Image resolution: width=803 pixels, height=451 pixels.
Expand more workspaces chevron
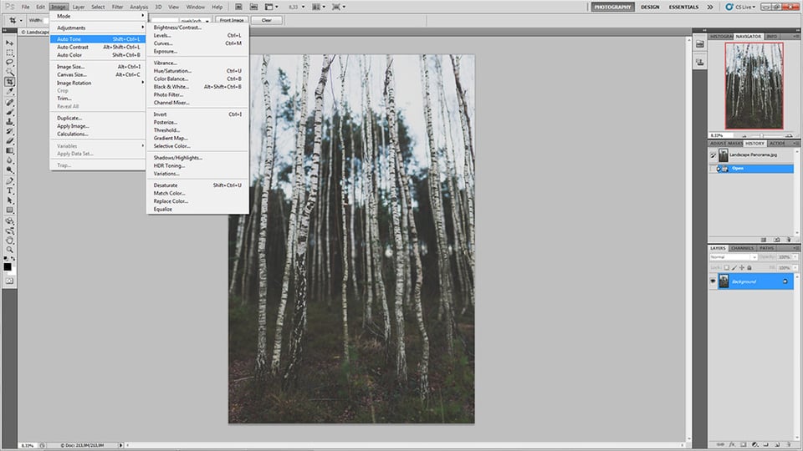click(710, 7)
